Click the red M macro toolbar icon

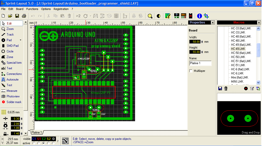pyautogui.click(x=191, y=16)
